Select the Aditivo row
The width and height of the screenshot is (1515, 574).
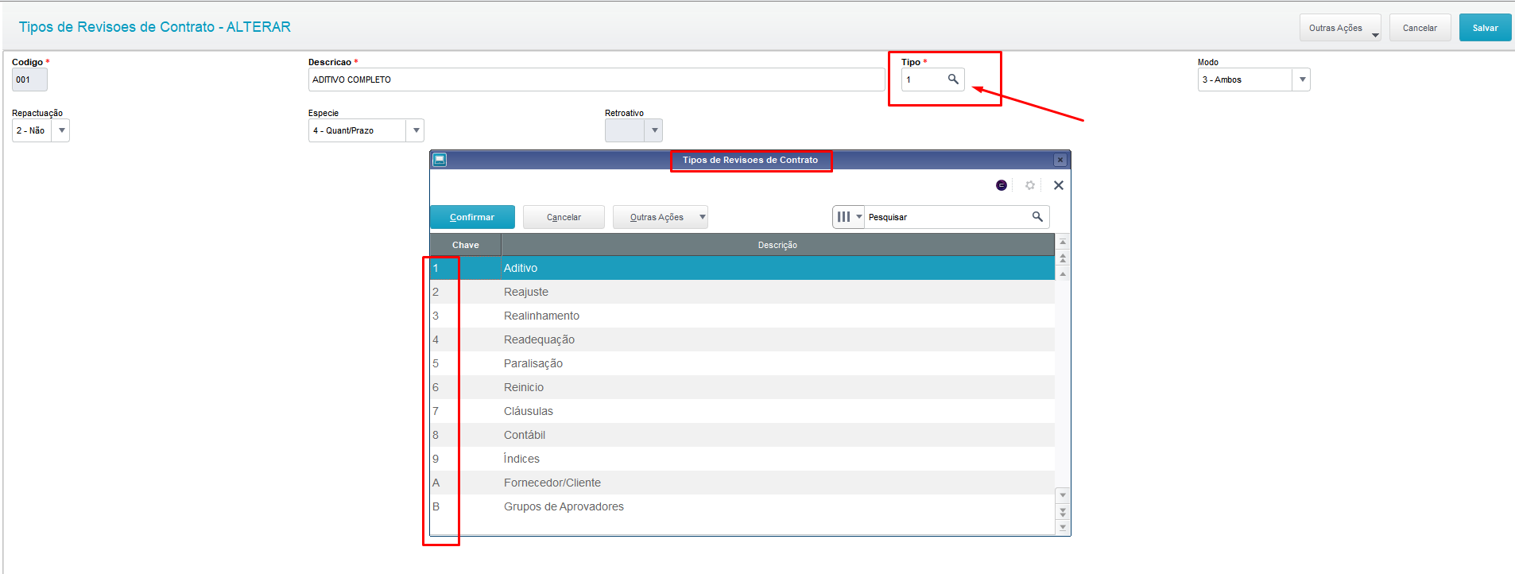pos(742,268)
